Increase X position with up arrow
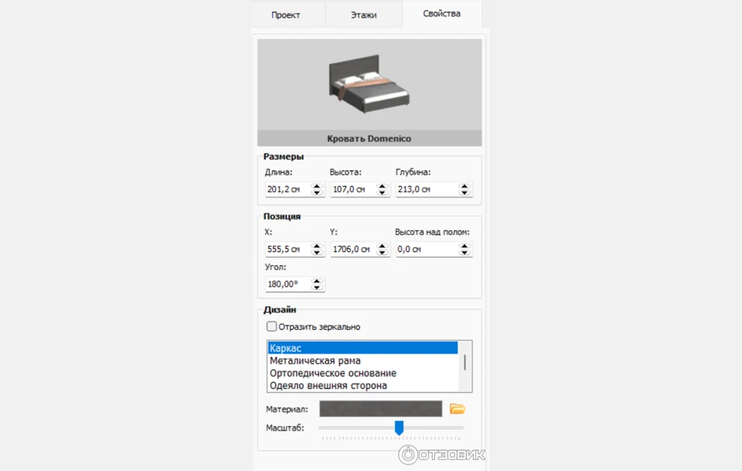The width and height of the screenshot is (742, 471). click(317, 246)
